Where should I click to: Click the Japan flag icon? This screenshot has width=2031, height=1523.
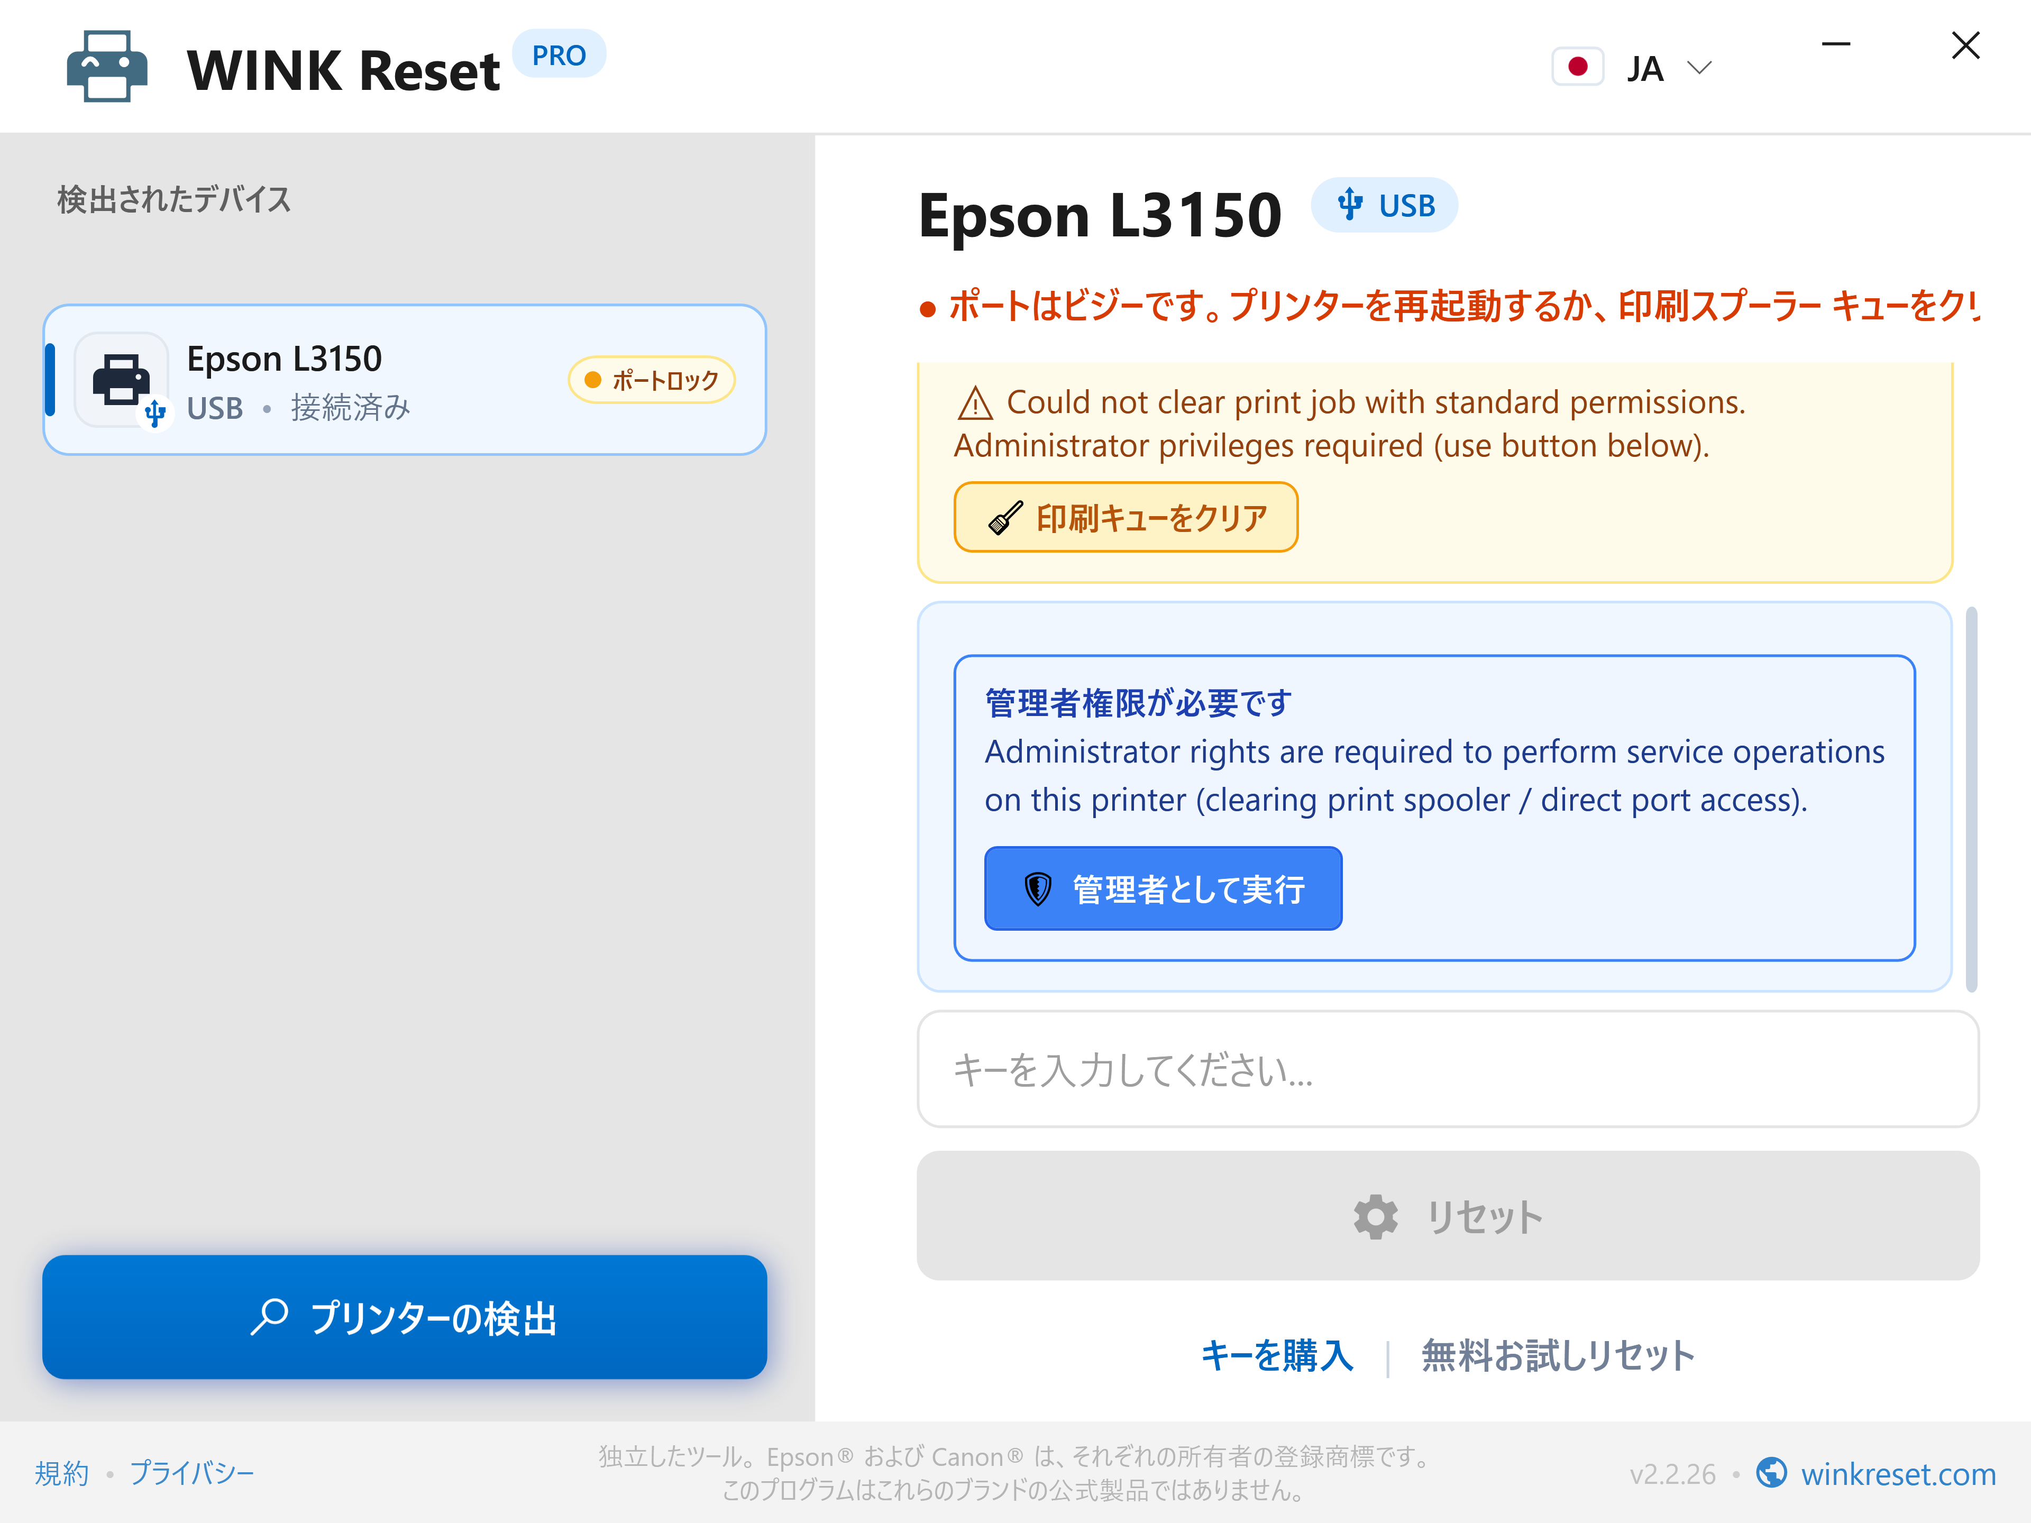coord(1577,67)
